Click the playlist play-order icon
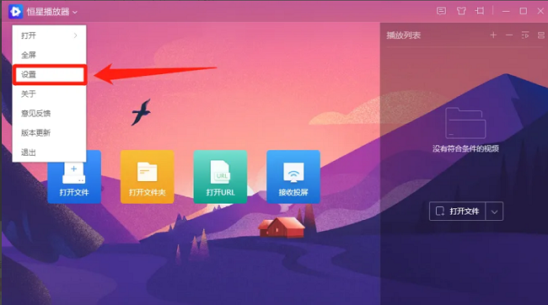548x305 pixels. 525,35
